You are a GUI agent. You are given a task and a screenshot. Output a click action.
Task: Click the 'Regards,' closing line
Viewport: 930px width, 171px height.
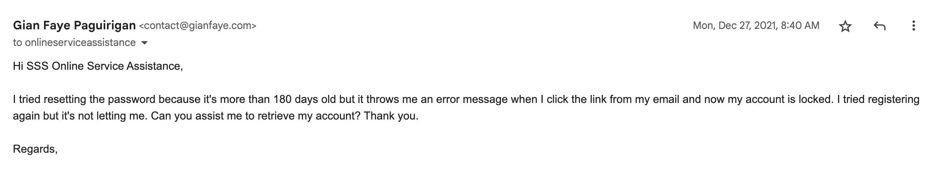coord(35,149)
